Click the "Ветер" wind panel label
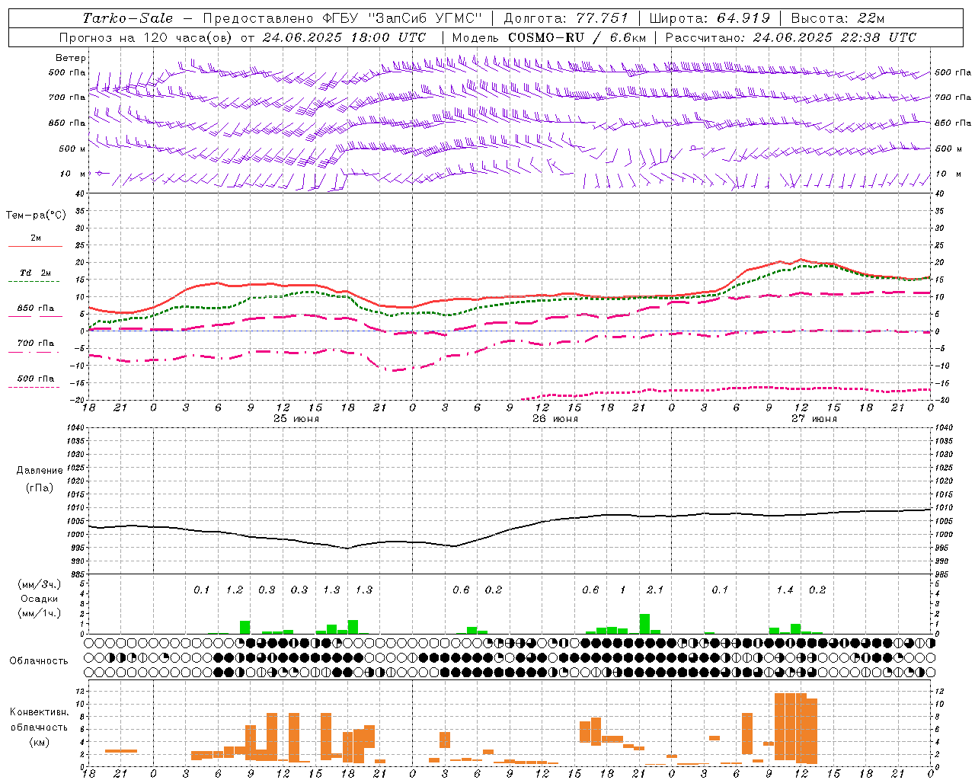The image size is (975, 780). click(71, 58)
